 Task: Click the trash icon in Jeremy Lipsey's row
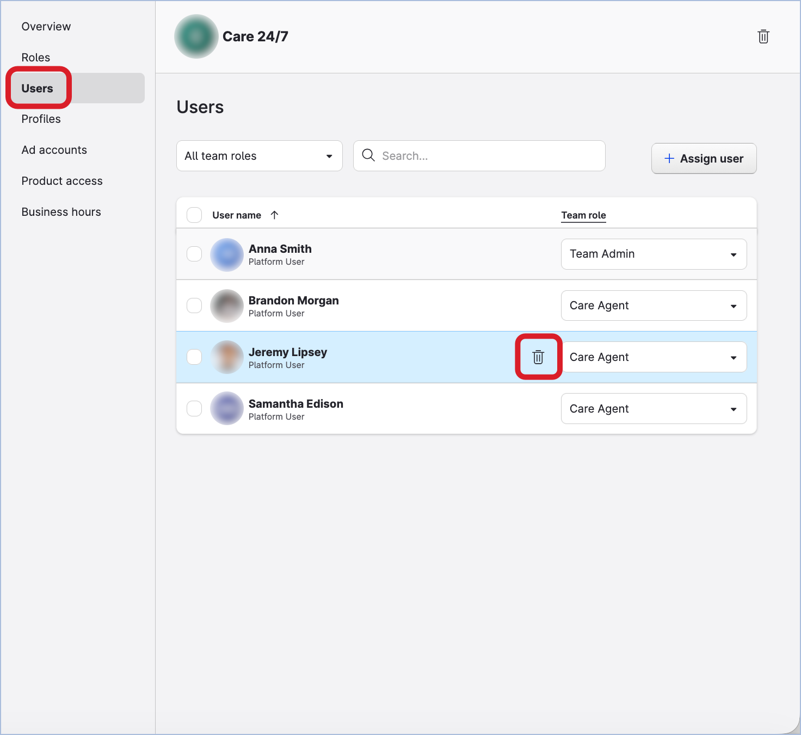(x=538, y=357)
